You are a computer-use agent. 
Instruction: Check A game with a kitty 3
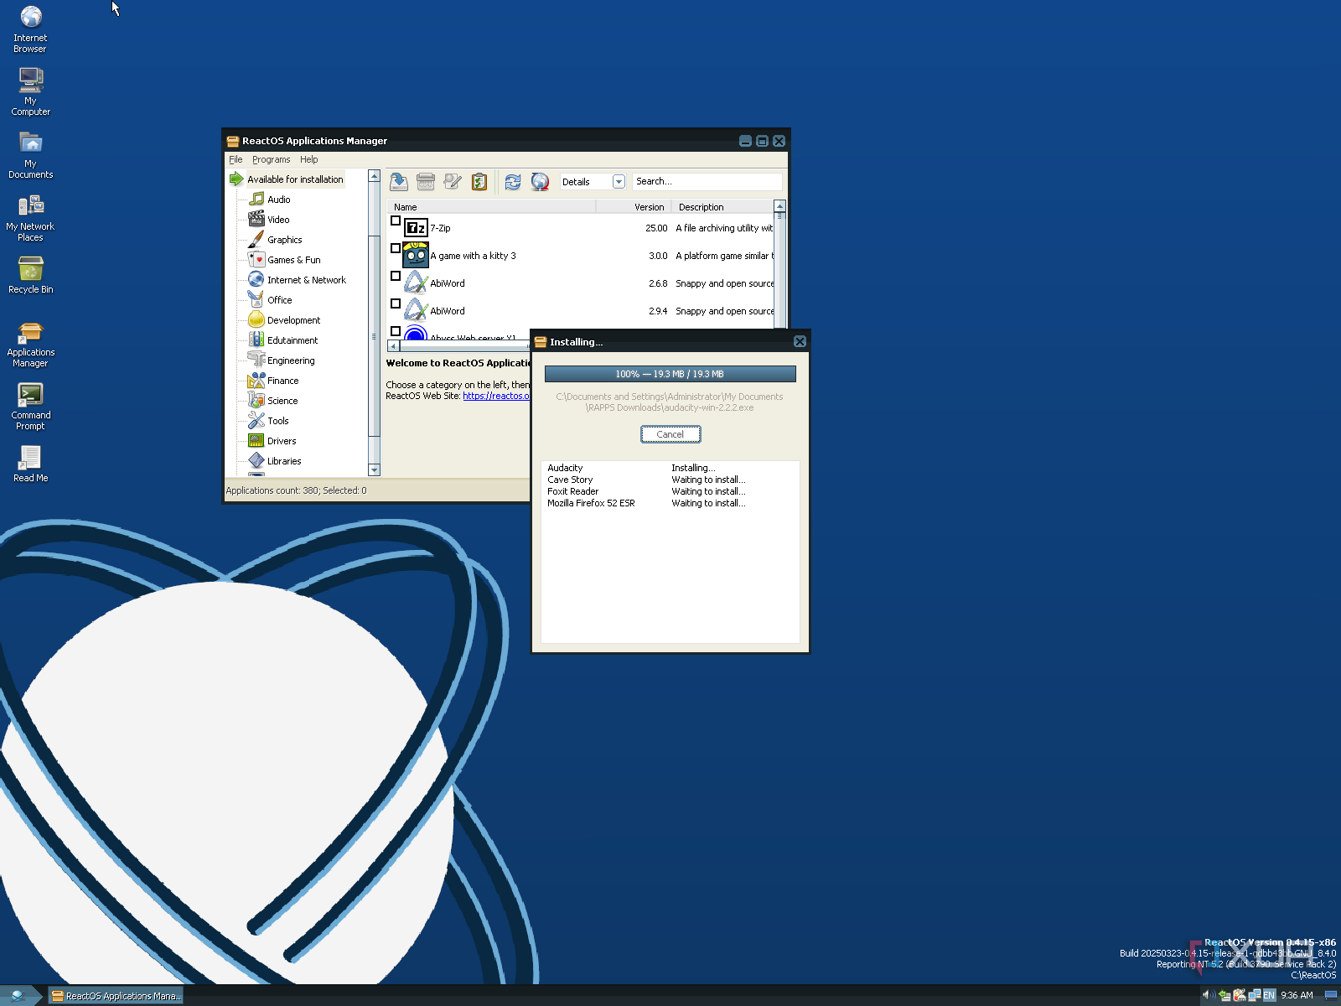coord(396,249)
